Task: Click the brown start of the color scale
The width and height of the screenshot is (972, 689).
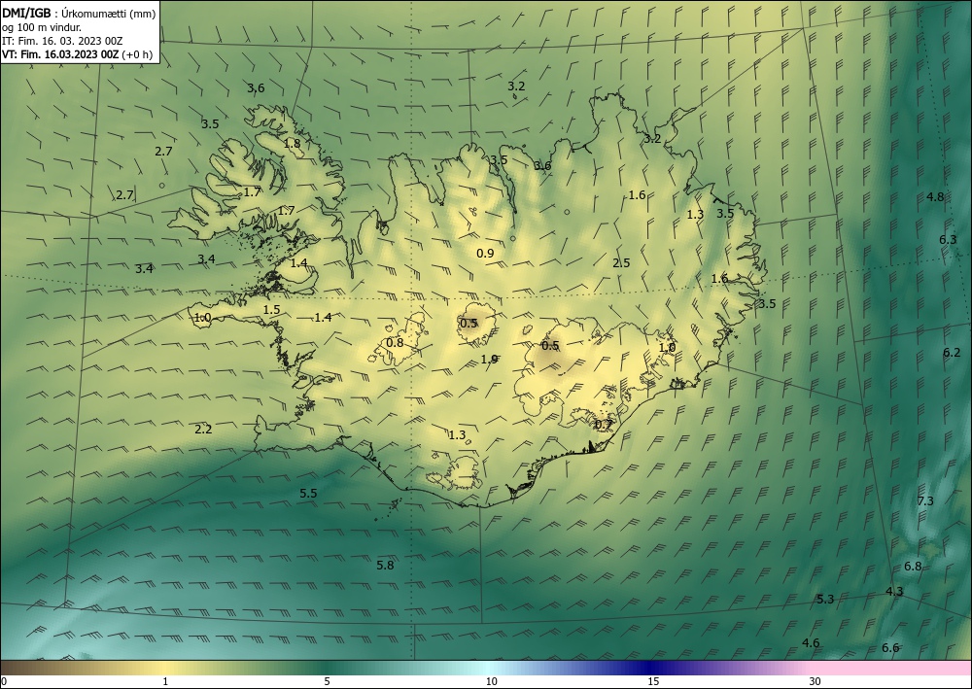Action: pyautogui.click(x=18, y=668)
